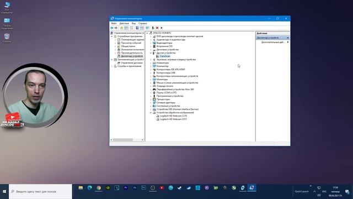Show hidden system tray icons
Screen dimensions: 353x199
[314, 191]
